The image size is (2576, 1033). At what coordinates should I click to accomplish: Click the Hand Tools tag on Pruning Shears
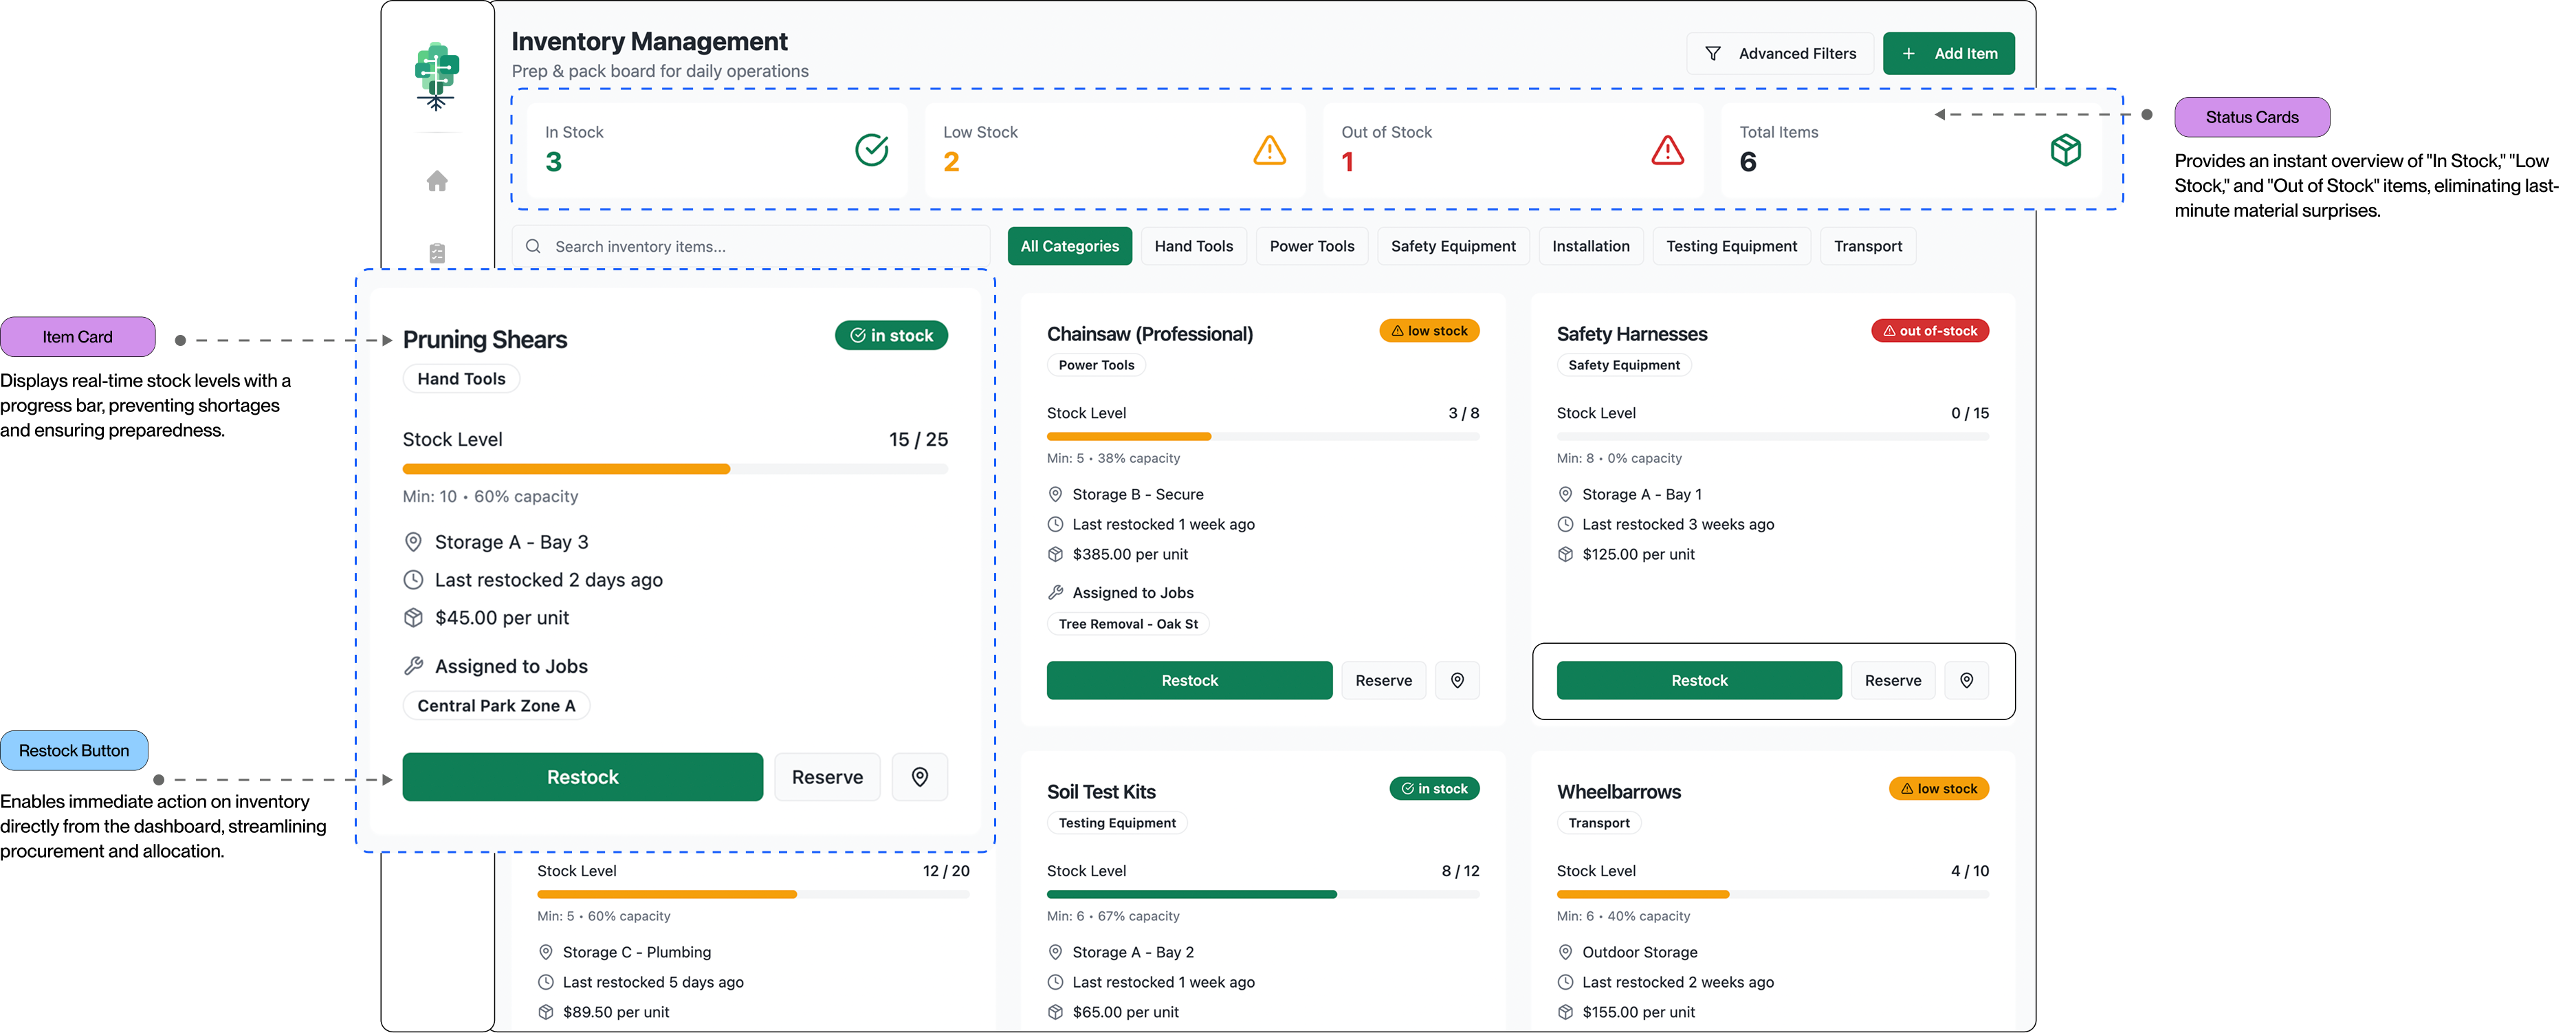coord(461,379)
